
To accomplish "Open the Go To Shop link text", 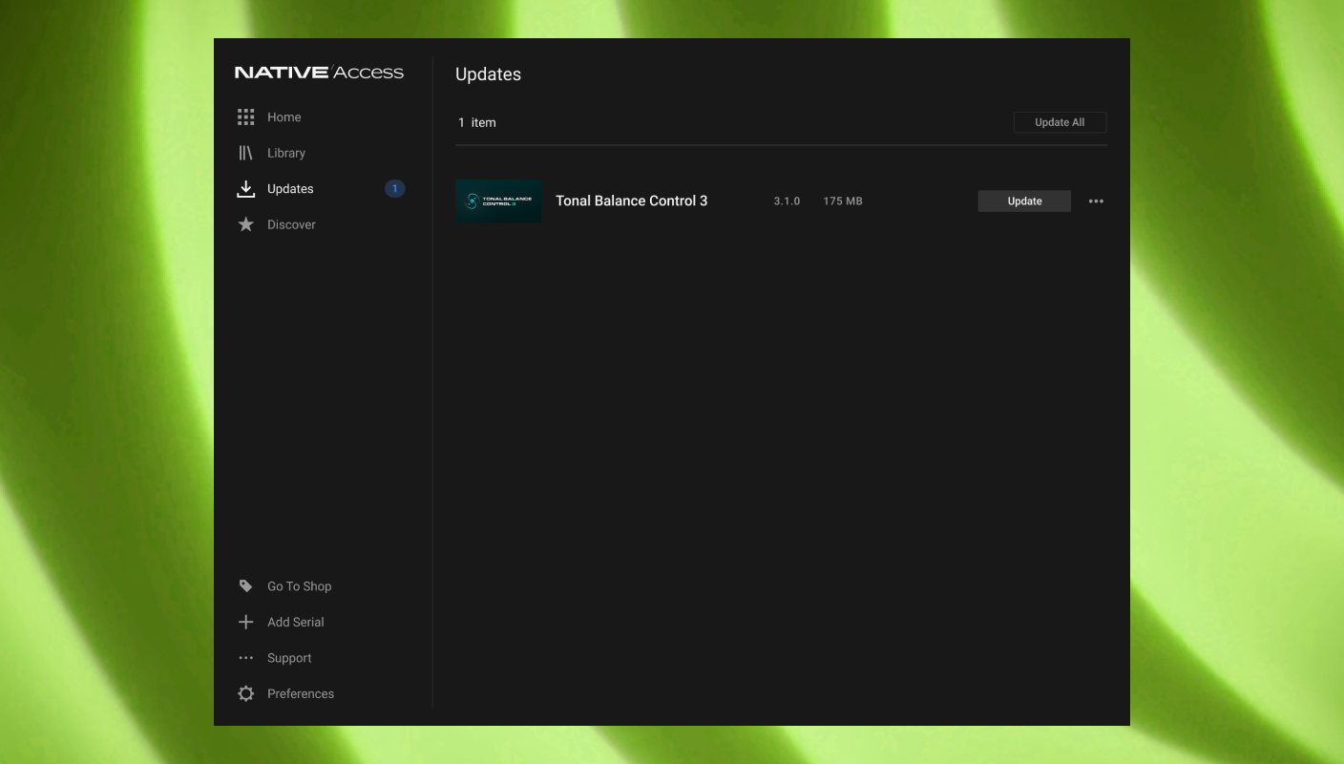I will (x=300, y=586).
